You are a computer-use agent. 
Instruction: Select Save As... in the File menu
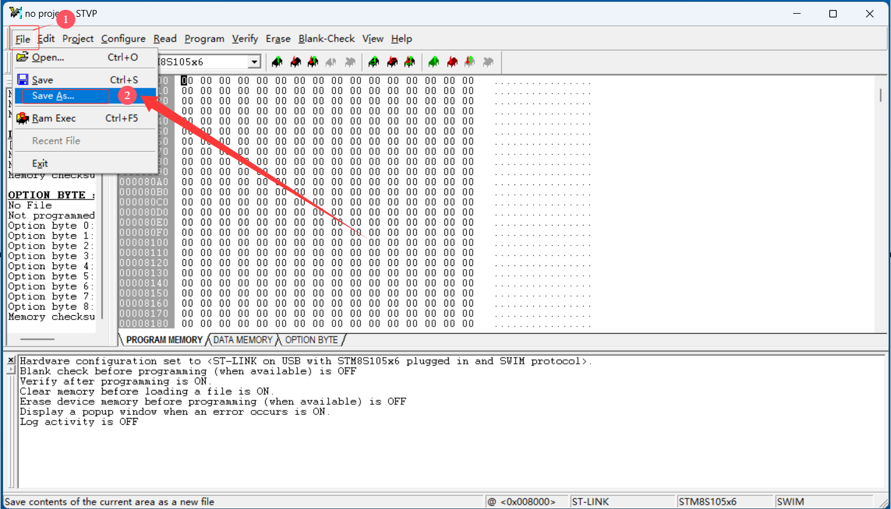pos(85,96)
